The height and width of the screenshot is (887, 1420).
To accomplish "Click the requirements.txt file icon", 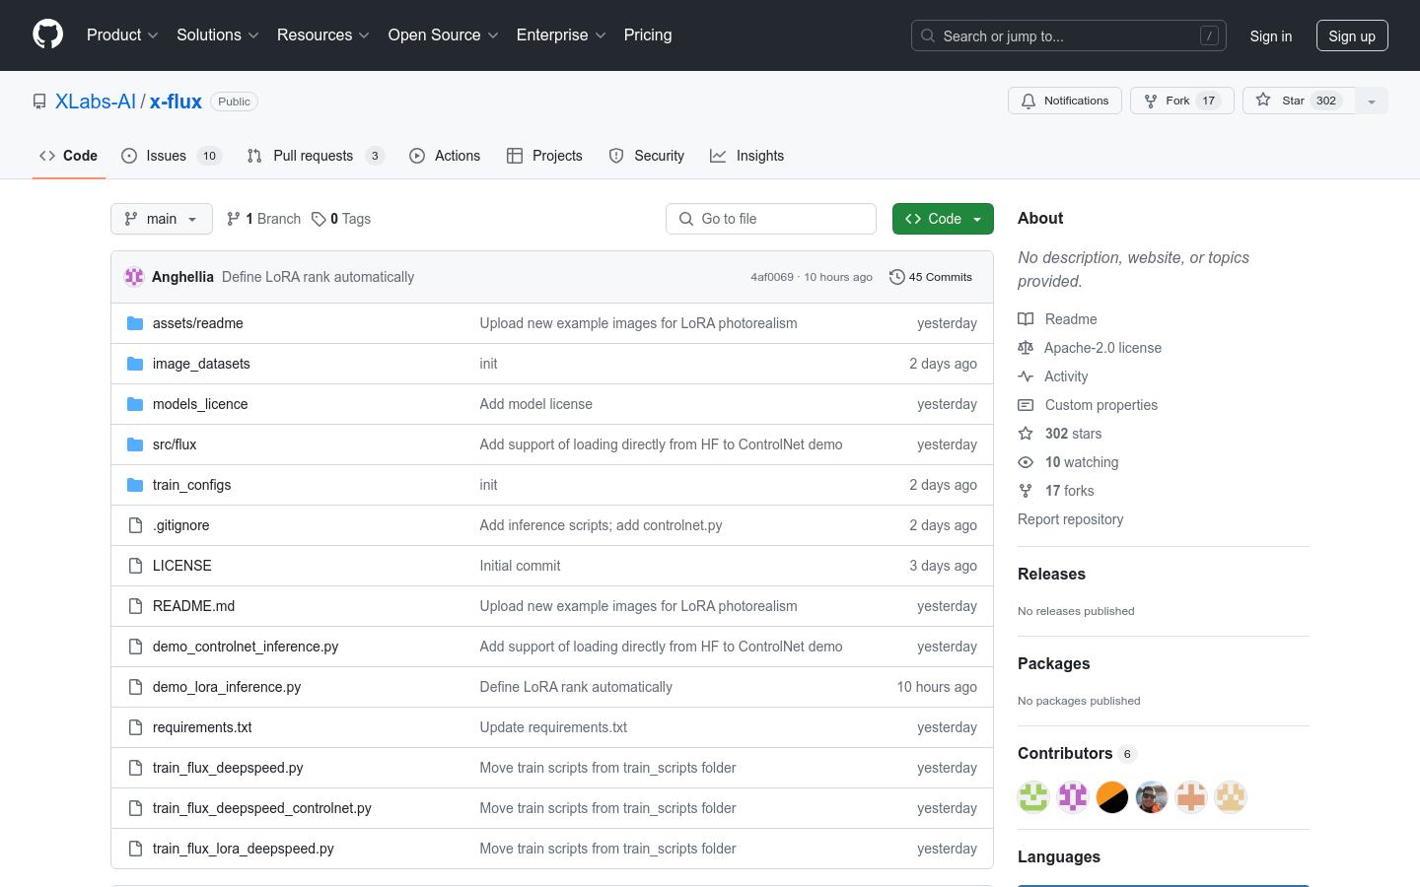I will coord(135,727).
